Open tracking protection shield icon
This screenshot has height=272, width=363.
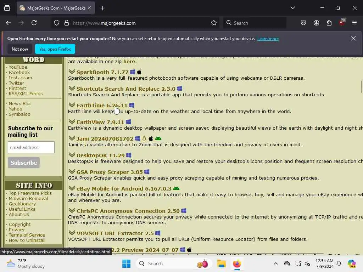[x=57, y=23]
